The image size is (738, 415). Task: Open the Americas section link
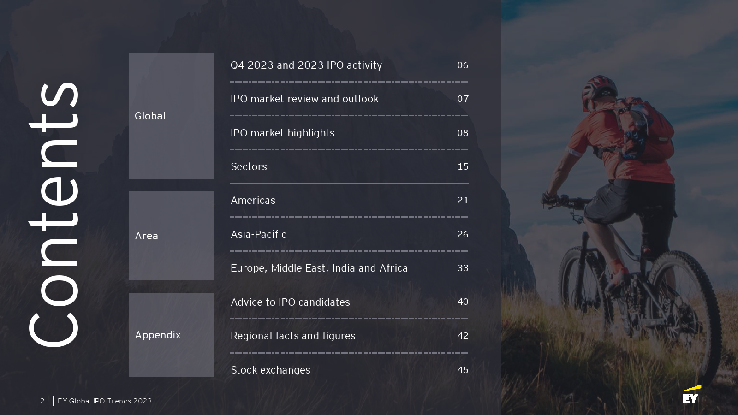(253, 201)
